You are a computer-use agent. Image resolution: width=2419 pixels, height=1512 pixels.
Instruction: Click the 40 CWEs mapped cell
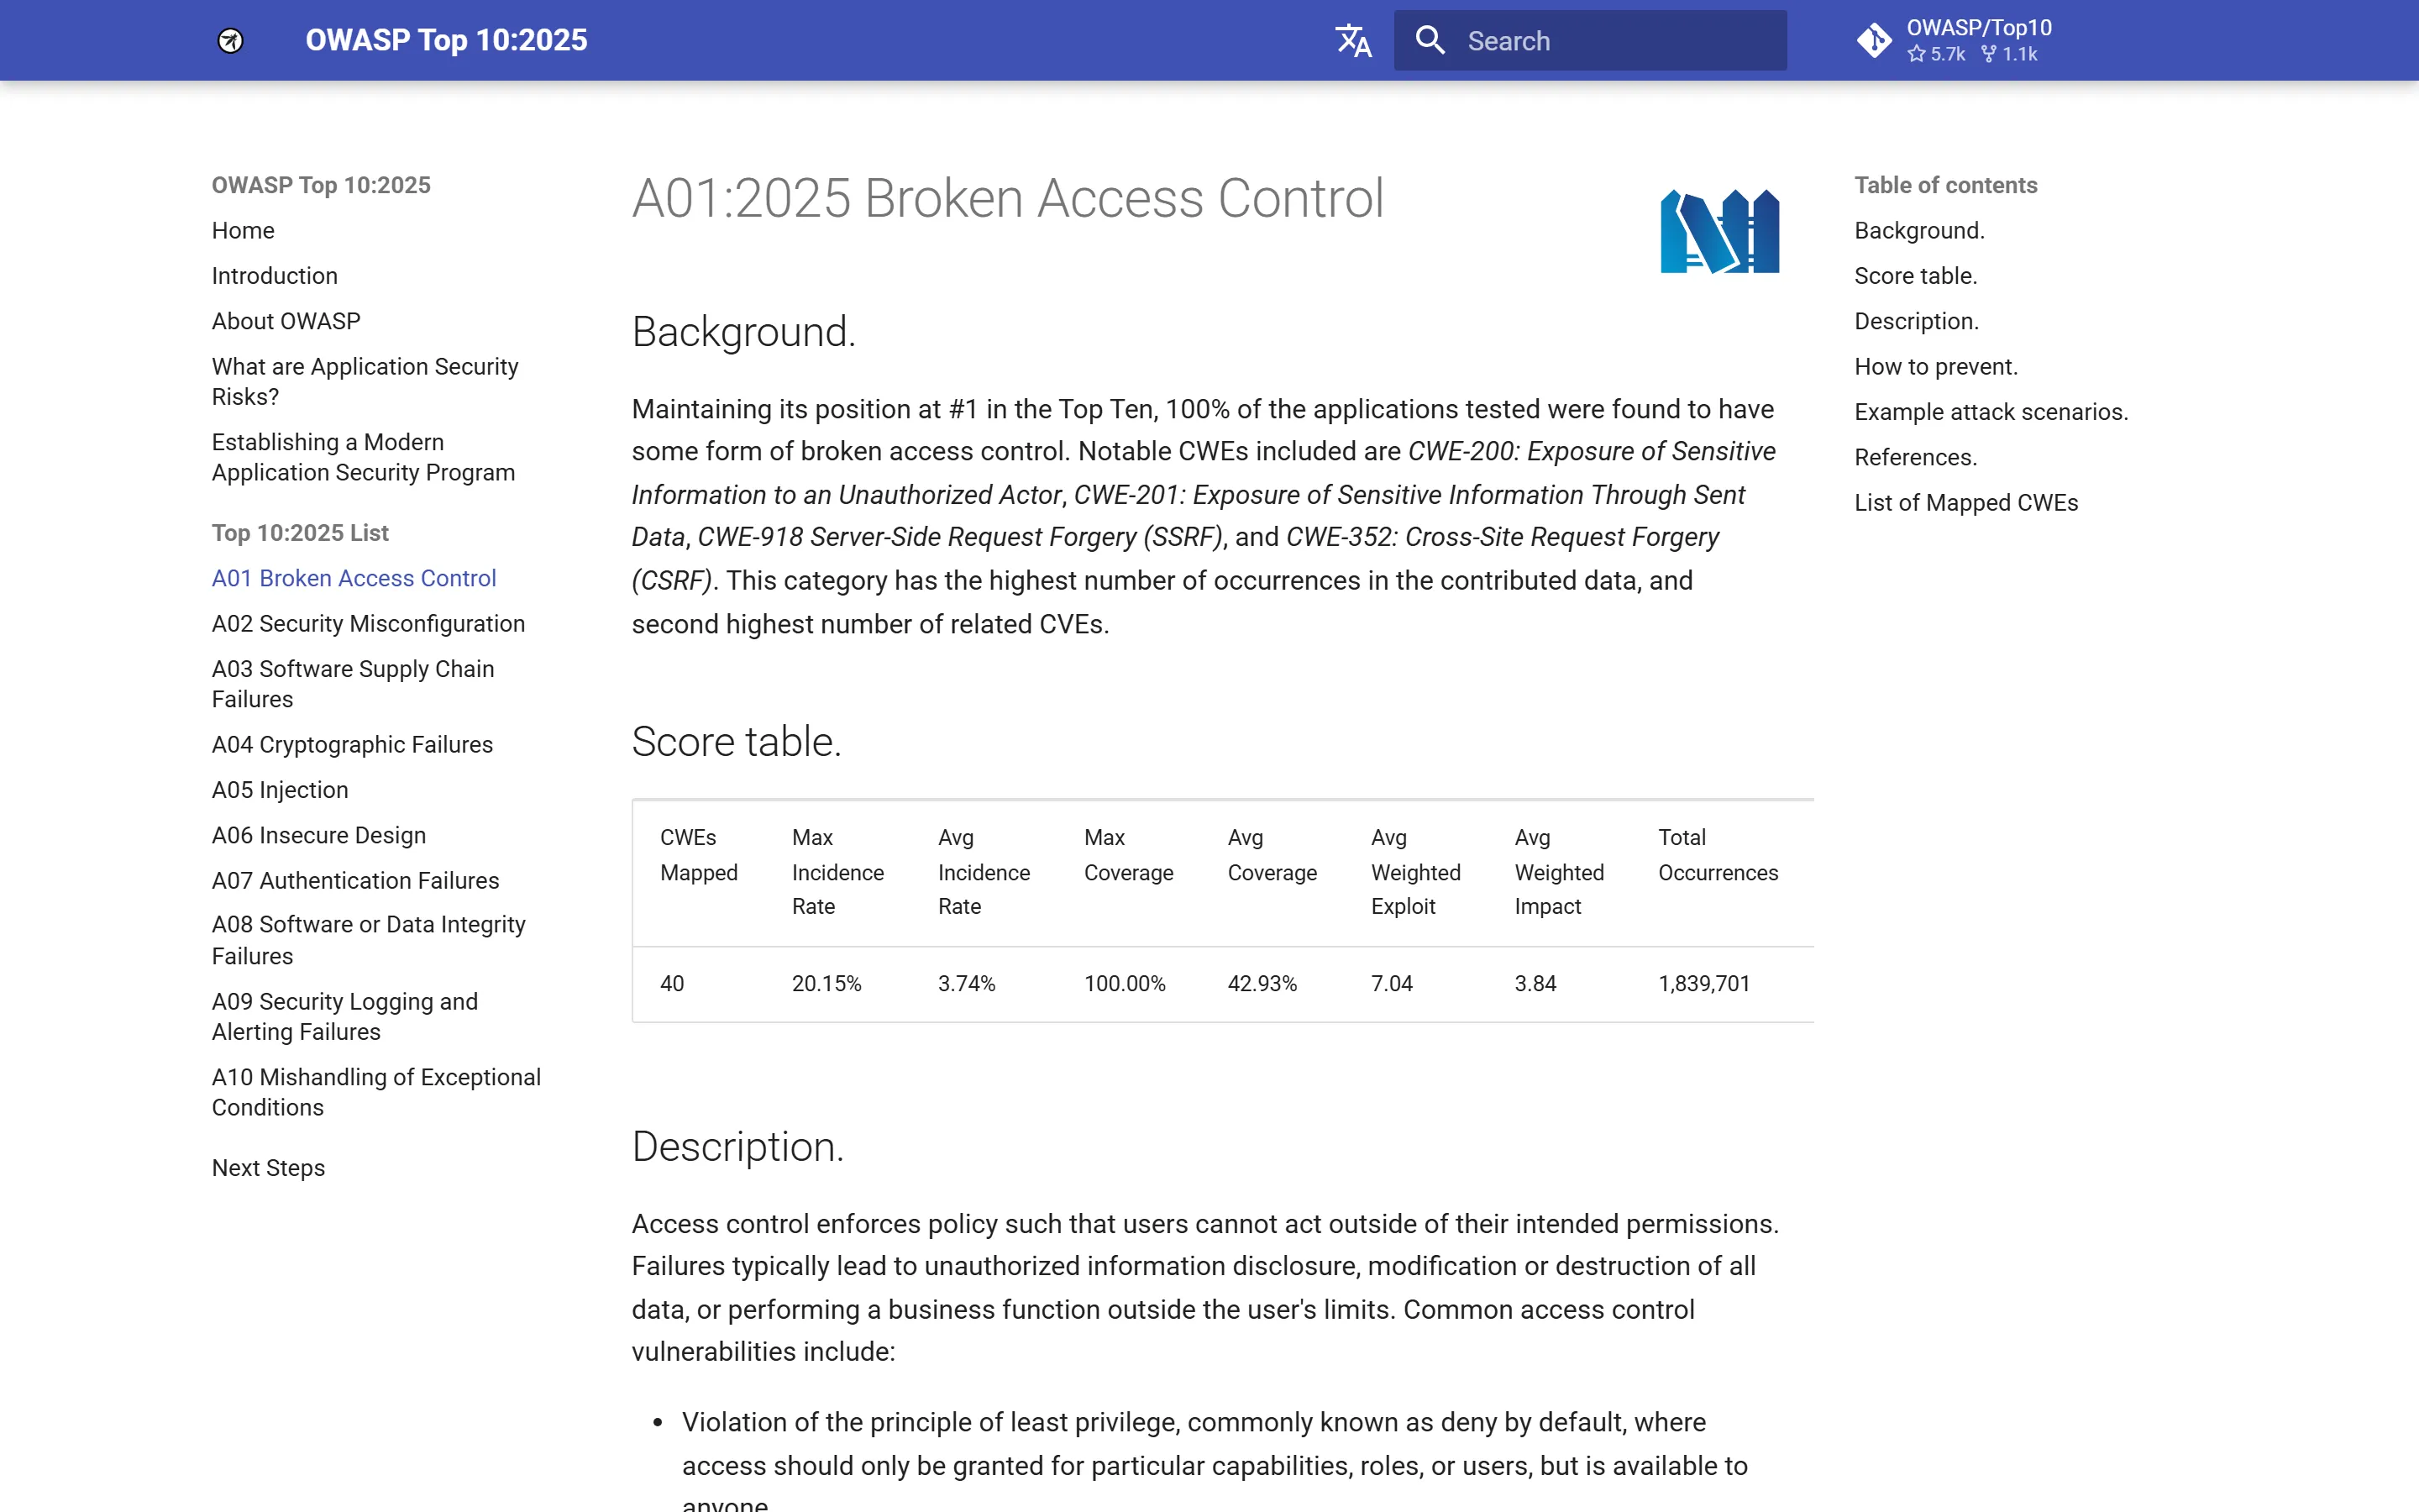[672, 984]
